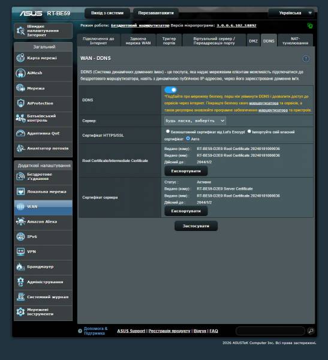Click the footer search input field
This screenshot has width=328, height=360.
[270, 331]
